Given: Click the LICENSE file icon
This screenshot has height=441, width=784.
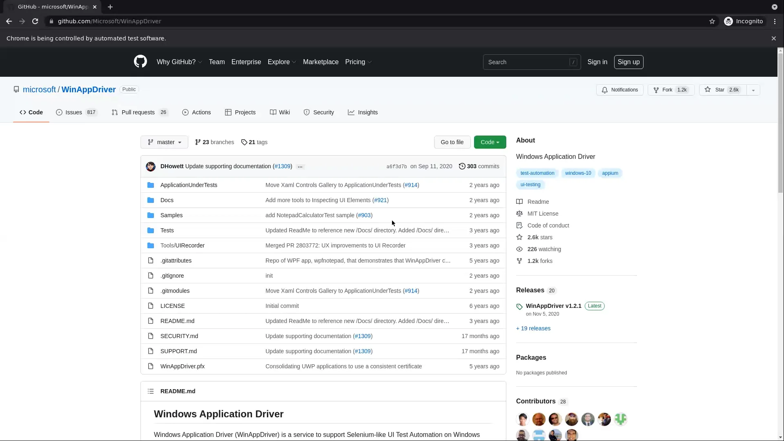Looking at the screenshot, I should click(151, 306).
